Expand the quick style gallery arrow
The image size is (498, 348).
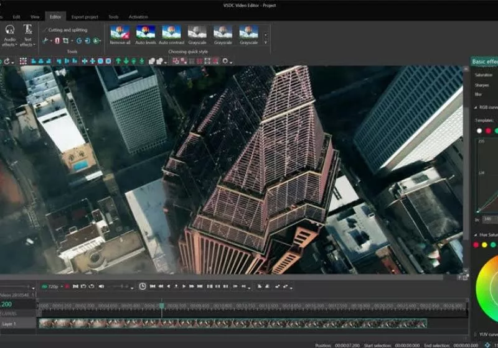click(x=266, y=42)
